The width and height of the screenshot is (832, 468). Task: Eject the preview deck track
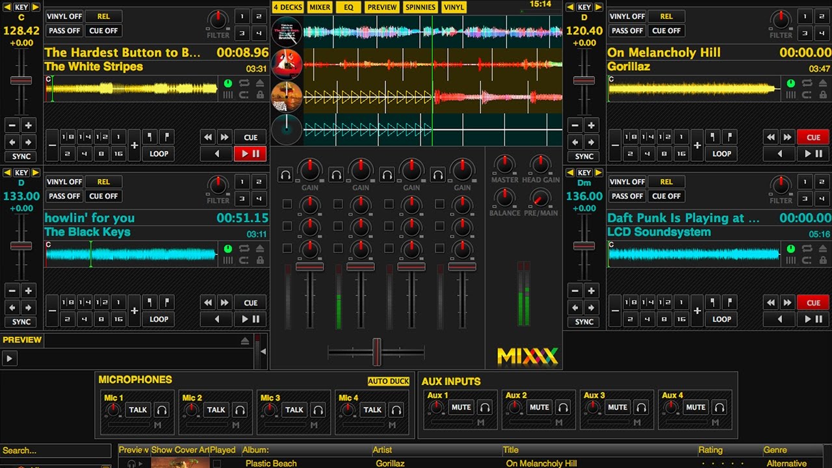coord(245,341)
